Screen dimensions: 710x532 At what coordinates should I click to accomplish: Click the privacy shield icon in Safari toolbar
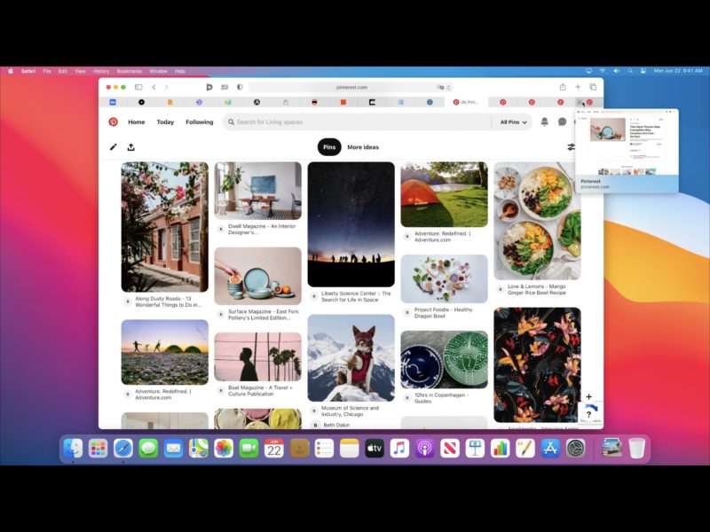(x=240, y=87)
